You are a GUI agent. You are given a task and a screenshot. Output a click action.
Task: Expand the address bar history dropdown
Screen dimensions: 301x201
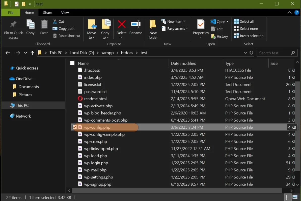(245, 53)
